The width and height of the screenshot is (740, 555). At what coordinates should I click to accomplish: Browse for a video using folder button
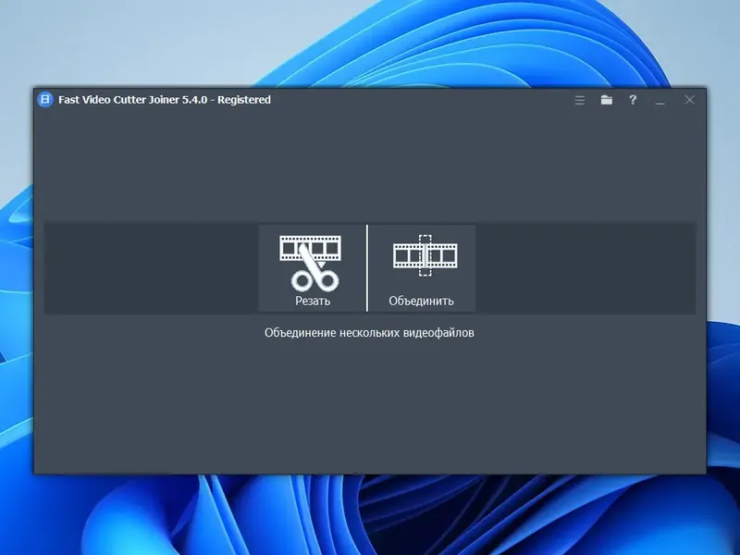click(606, 101)
